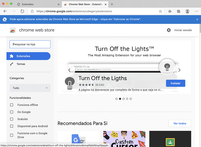Screen dimensions: 201x147
Task: Click the light bulb icon beside the title
Action: point(70,83)
